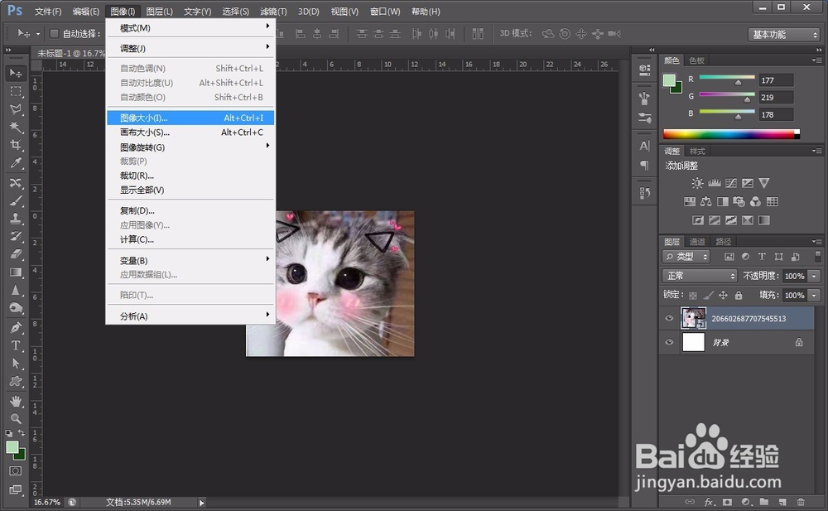Open the 窗口(W) menu
This screenshot has height=511, width=828.
pos(385,11)
